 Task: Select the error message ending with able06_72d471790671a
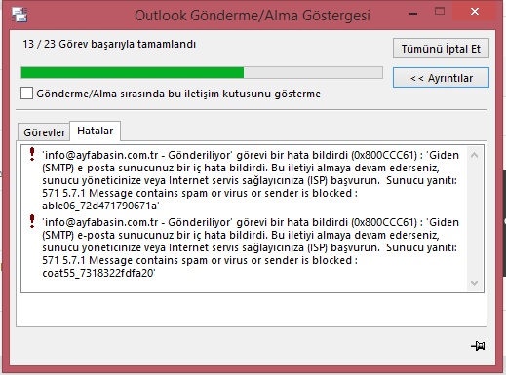click(x=251, y=180)
